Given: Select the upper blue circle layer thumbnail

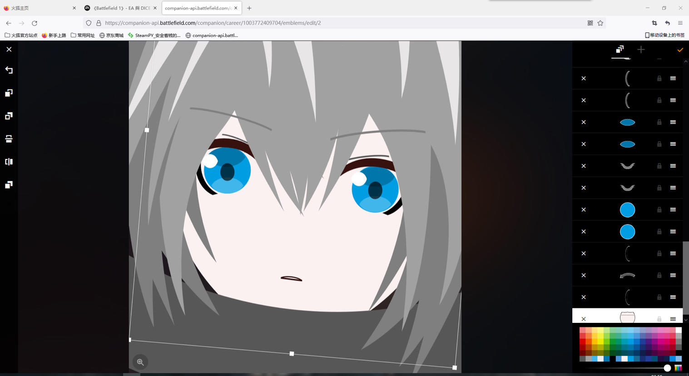Looking at the screenshot, I should pos(627,210).
